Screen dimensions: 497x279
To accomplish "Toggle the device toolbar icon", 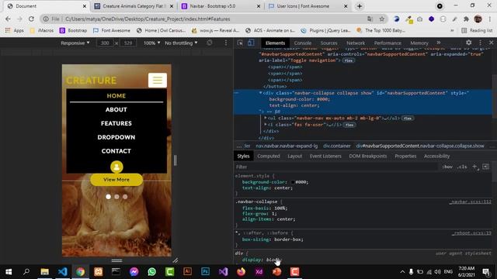I will tap(251, 43).
